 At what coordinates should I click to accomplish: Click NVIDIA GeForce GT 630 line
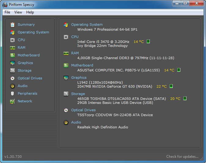pos(115,86)
